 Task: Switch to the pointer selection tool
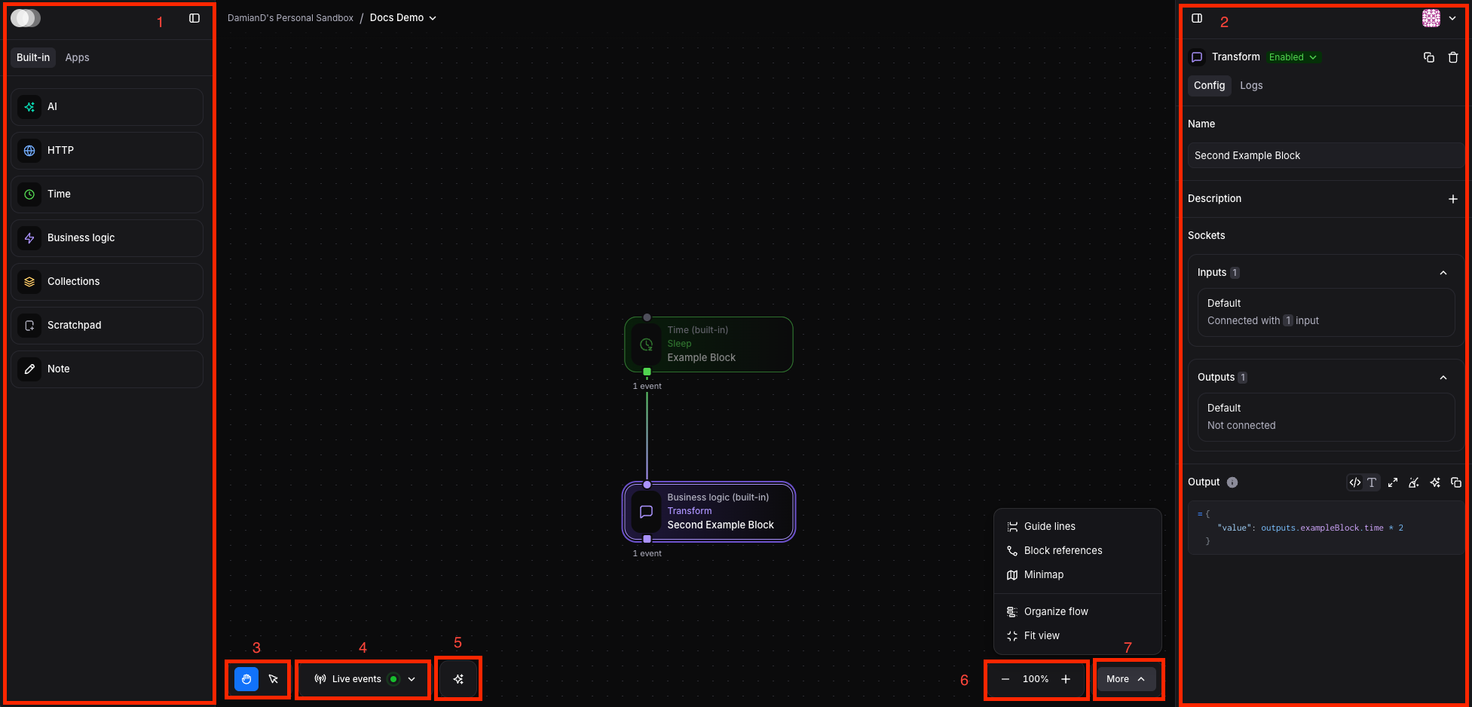[272, 679]
